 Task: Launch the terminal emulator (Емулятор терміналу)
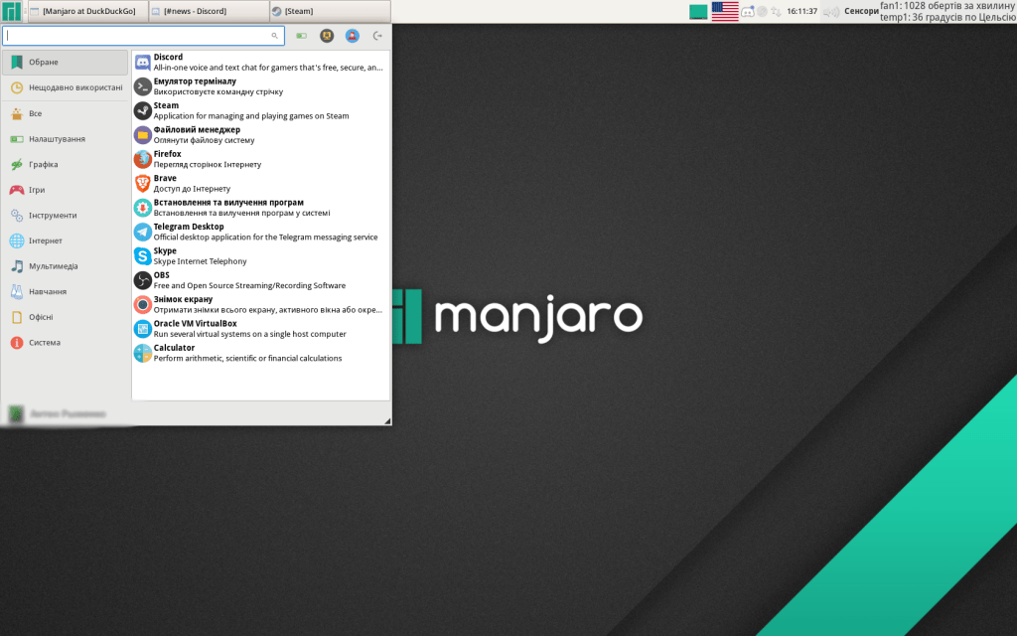[x=260, y=86]
